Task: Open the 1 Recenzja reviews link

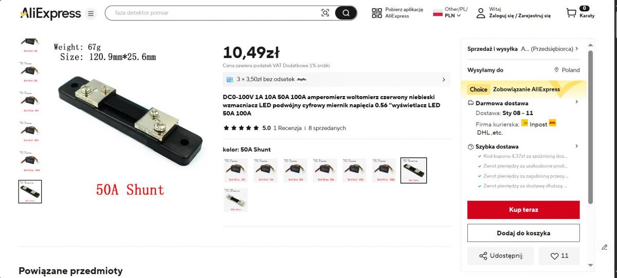Action: point(287,128)
